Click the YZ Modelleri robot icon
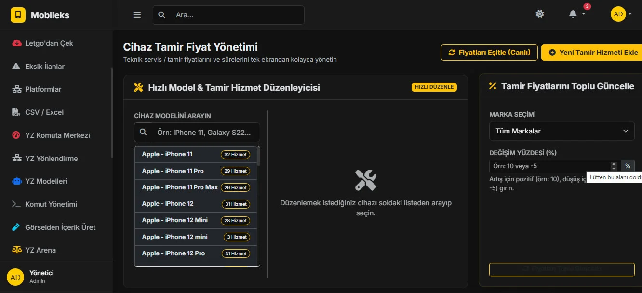This screenshot has height=293, width=642. [17, 181]
